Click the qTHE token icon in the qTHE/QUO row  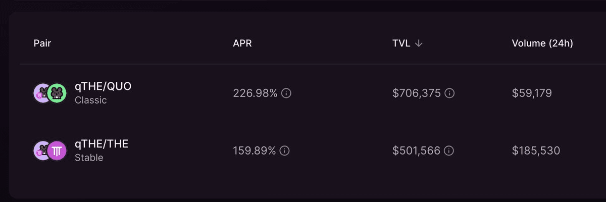(41, 93)
